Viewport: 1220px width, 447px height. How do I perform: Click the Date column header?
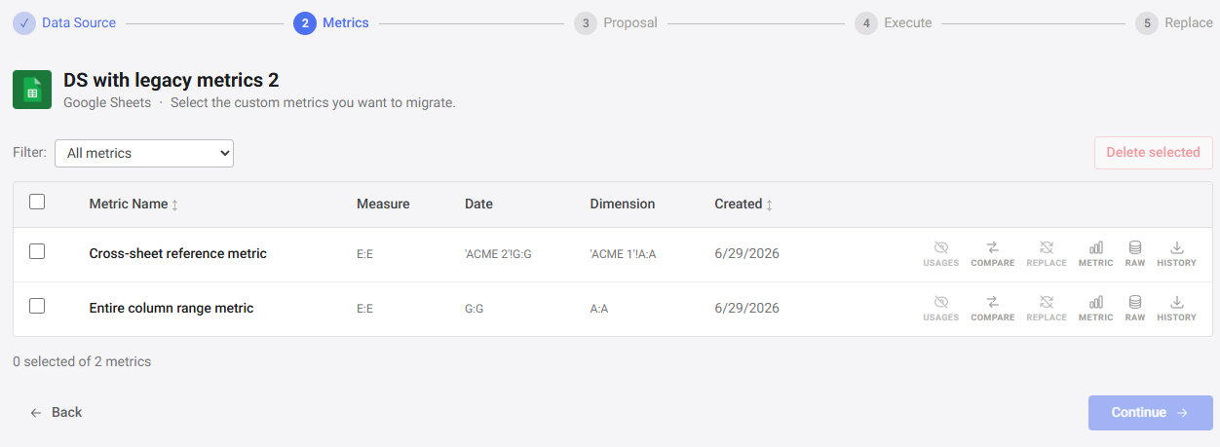tap(478, 205)
